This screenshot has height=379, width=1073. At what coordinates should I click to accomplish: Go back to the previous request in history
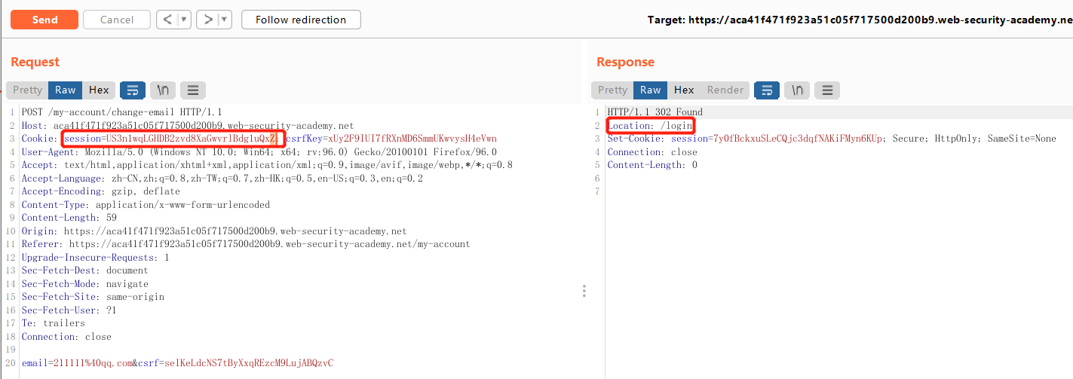(167, 20)
